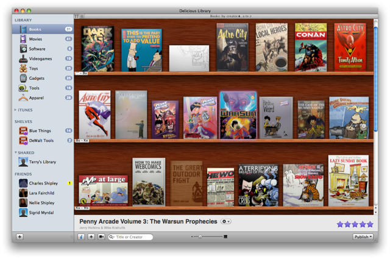The height and width of the screenshot is (259, 390).
Task: Adjust the cover size slider
Action: coord(200,237)
